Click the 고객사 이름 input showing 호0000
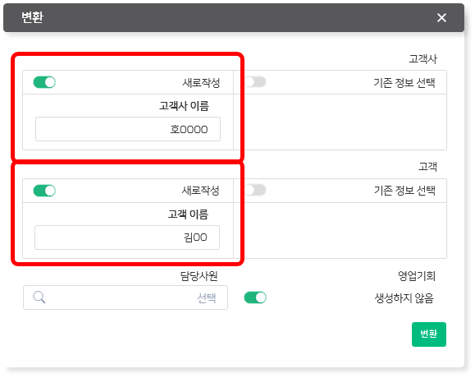Screen dimensions: 475x378 click(x=128, y=129)
